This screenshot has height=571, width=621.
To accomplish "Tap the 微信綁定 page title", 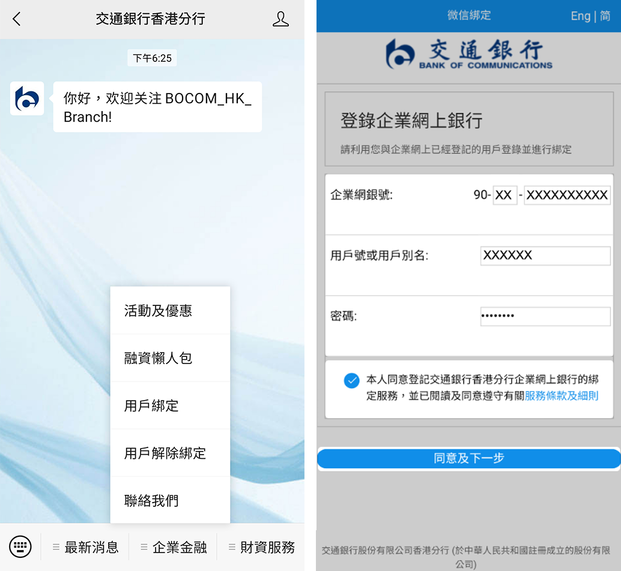I will (x=469, y=16).
